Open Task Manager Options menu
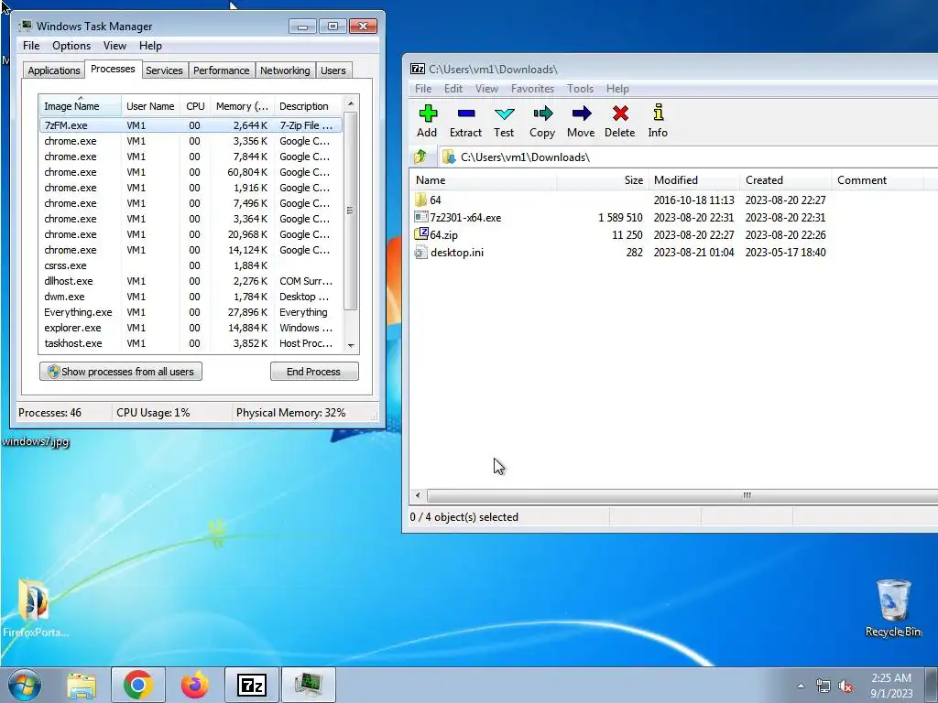This screenshot has height=703, width=938. tap(71, 46)
